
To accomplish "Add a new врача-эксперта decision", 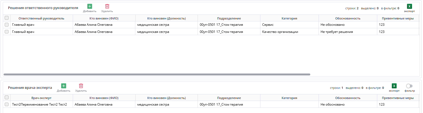I will click(x=63, y=86).
